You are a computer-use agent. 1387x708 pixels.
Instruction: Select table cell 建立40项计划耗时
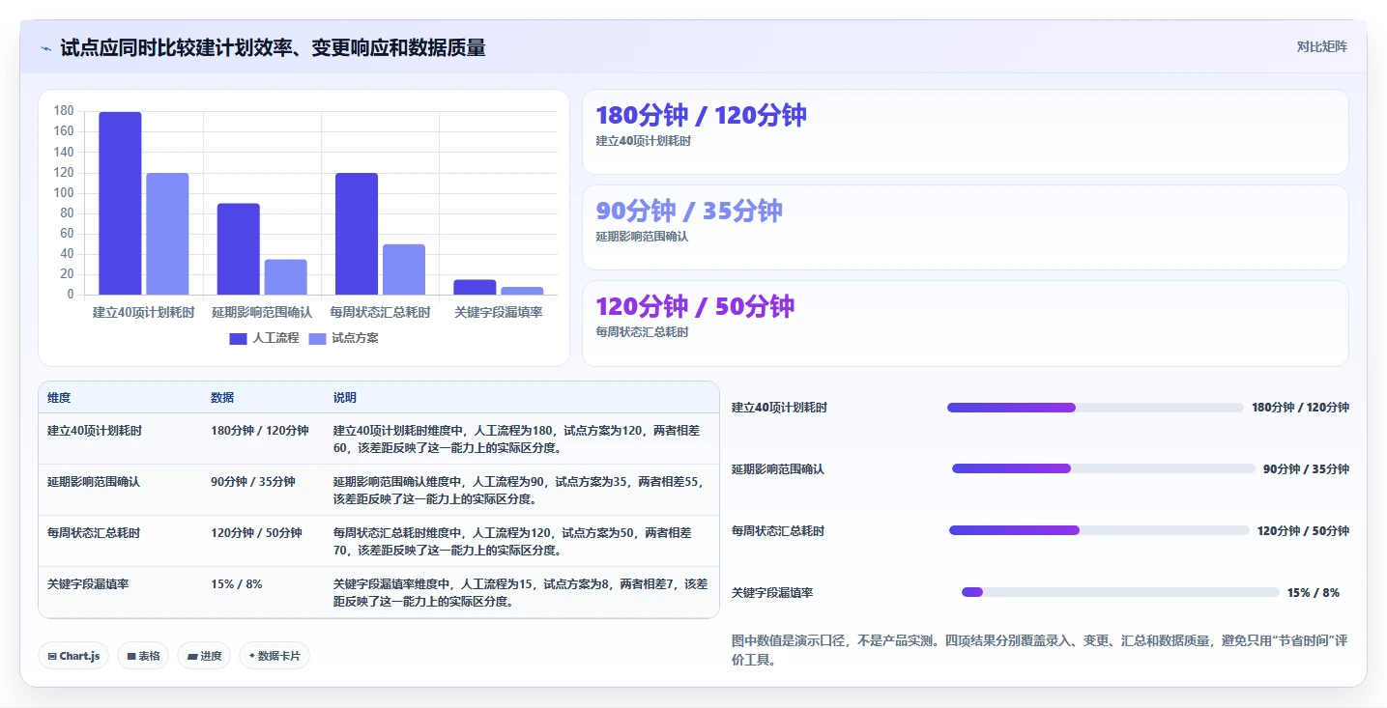pyautogui.click(x=95, y=431)
